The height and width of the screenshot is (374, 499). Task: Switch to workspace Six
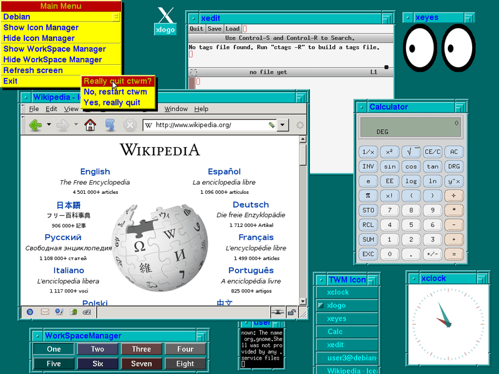tap(97, 363)
